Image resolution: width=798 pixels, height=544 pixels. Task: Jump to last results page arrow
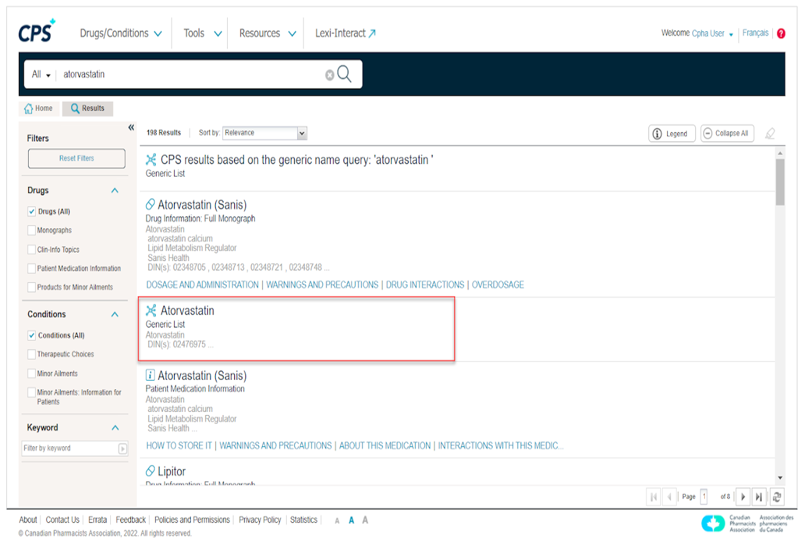coord(759,496)
